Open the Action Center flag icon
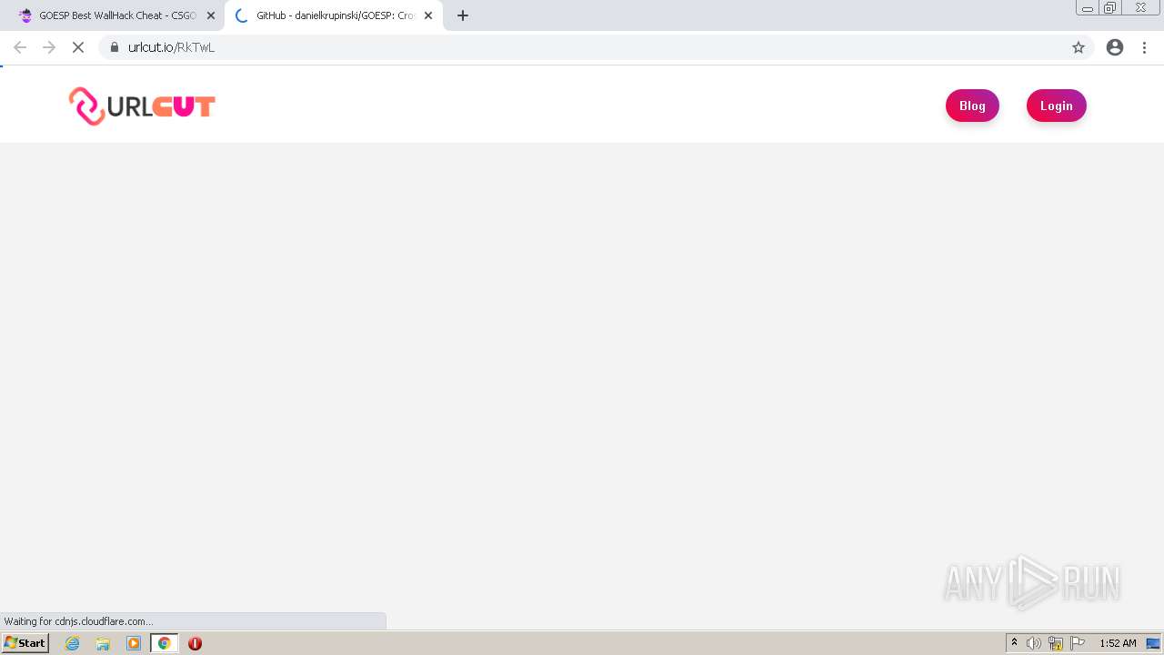1164x655 pixels. pyautogui.click(x=1078, y=643)
